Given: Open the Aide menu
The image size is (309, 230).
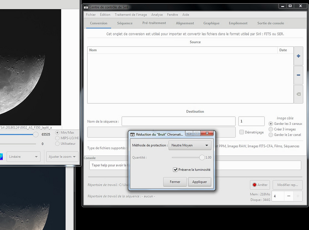Looking at the screenshot, I should tap(186, 14).
